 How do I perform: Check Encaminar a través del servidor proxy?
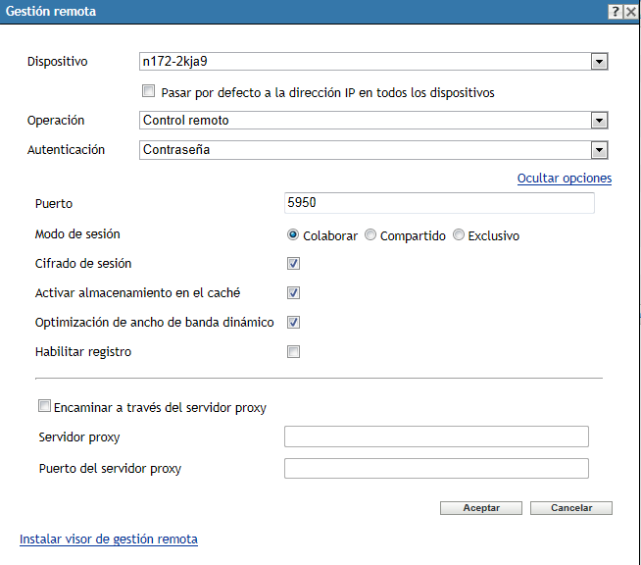[x=43, y=406]
